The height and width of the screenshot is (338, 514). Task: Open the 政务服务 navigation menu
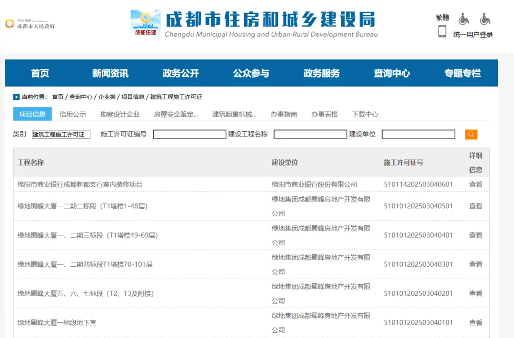point(322,73)
